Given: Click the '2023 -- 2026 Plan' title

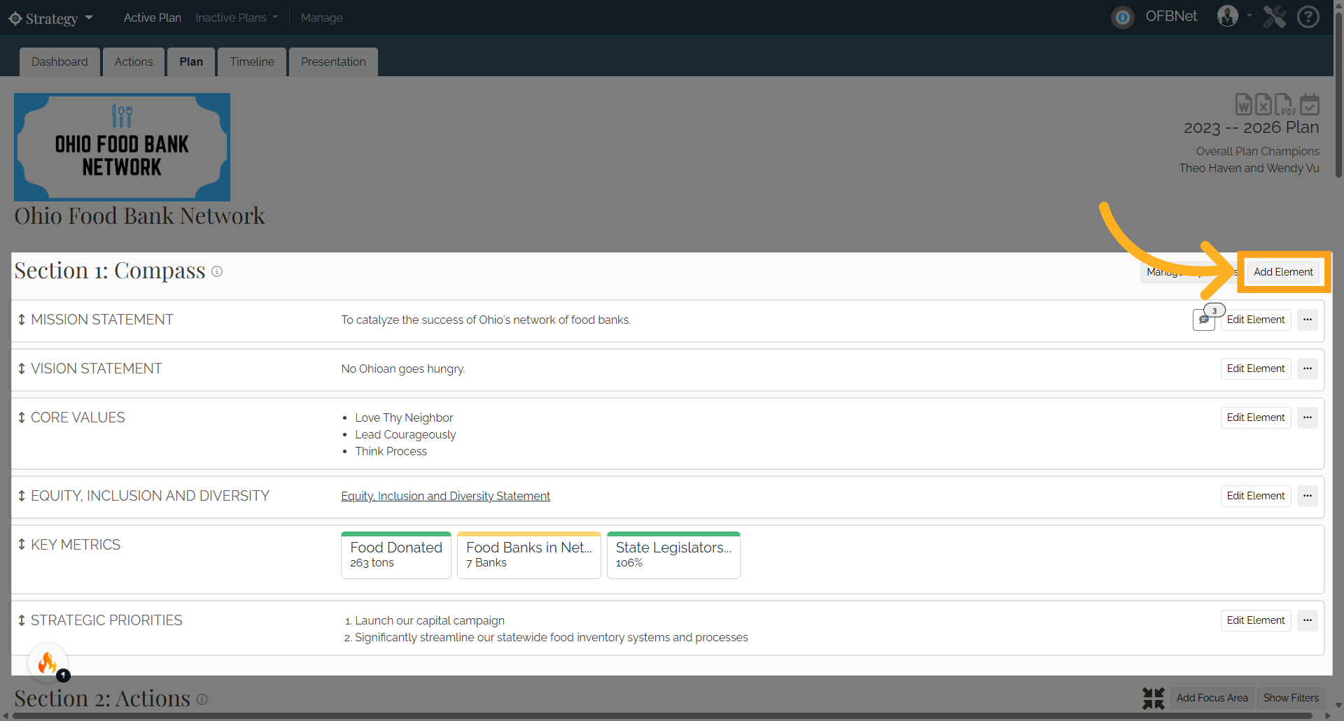Looking at the screenshot, I should coord(1251,127).
